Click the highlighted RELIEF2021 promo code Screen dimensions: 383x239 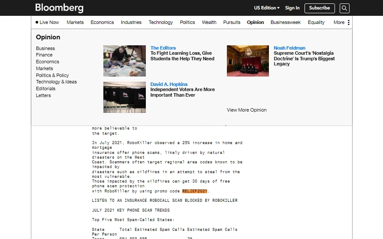click(195, 191)
